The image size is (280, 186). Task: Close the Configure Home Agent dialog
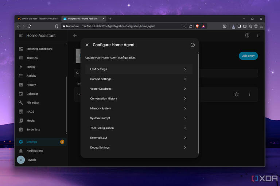[x=87, y=45]
